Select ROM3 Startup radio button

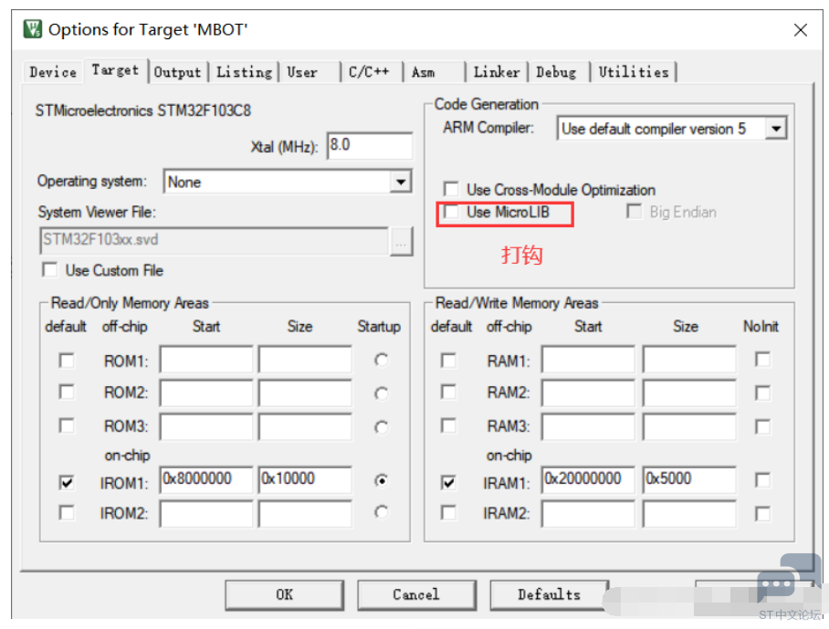point(382,426)
